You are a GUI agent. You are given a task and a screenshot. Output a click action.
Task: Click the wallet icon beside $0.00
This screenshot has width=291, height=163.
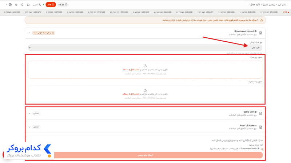66,5
